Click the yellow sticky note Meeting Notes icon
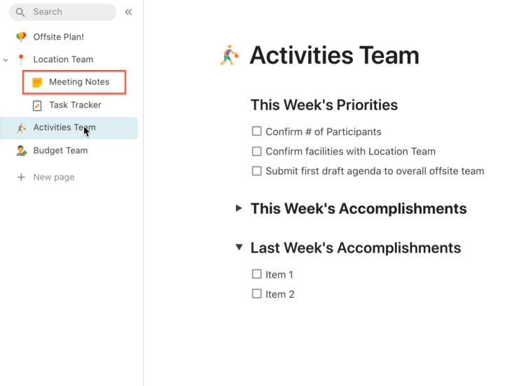Image resolution: width=519 pixels, height=386 pixels. 37,83
